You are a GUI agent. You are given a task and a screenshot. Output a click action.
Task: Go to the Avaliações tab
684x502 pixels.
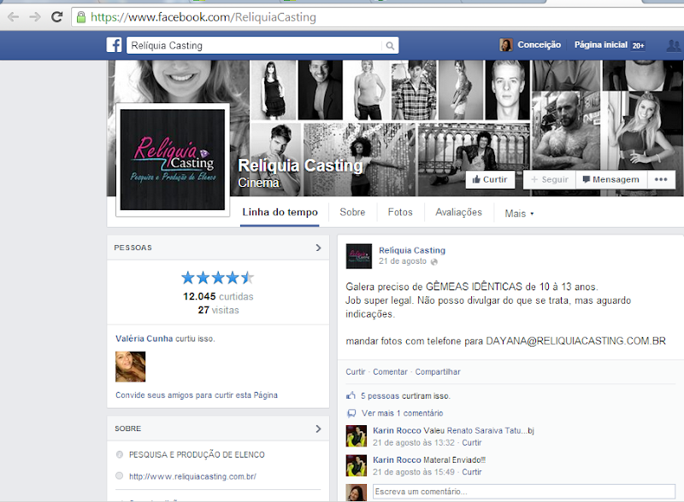tap(458, 213)
